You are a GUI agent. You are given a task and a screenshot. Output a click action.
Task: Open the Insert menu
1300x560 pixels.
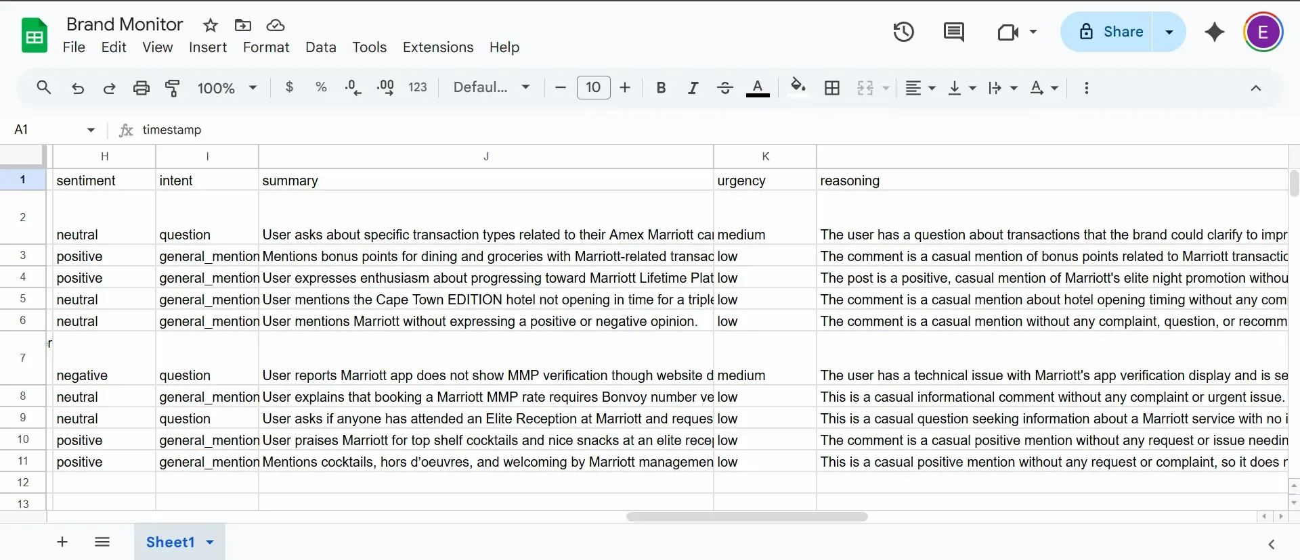tap(208, 47)
